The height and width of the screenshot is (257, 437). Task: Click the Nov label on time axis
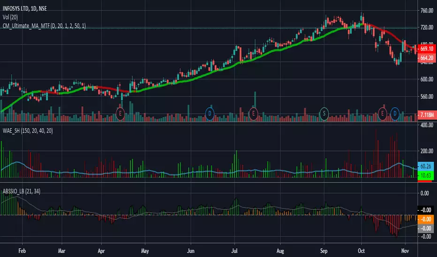tap(405, 251)
